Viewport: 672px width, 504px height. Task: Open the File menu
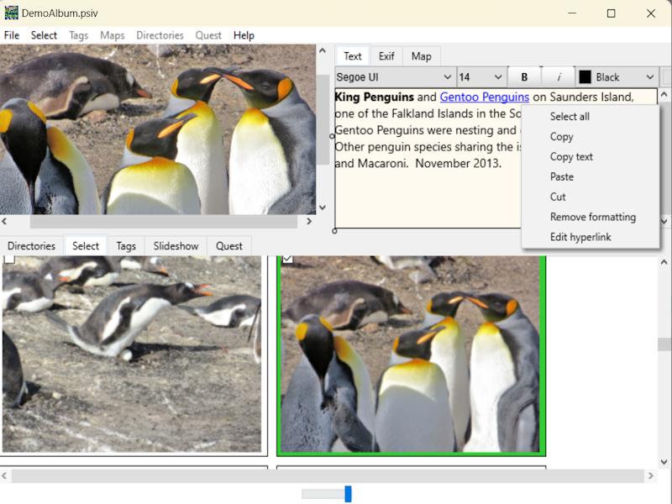[11, 35]
